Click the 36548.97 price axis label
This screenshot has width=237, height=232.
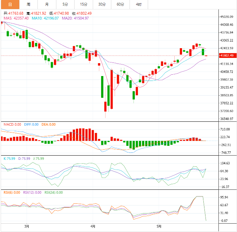point(227,119)
